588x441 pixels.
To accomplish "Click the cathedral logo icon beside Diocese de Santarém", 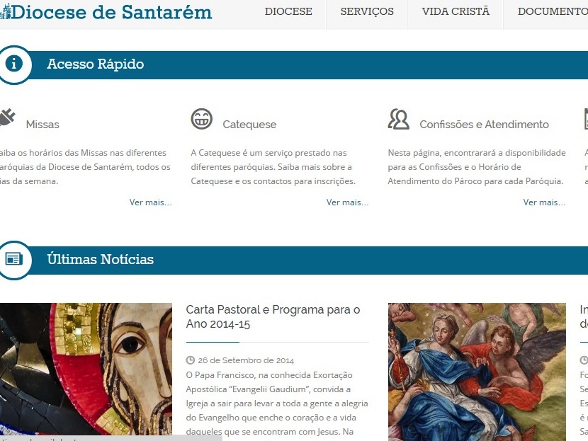I will click(6, 11).
